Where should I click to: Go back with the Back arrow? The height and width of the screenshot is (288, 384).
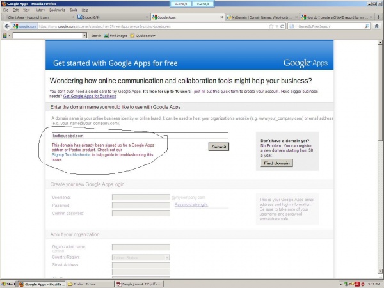[x=7, y=26]
